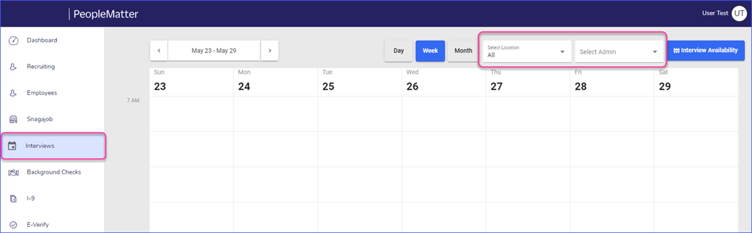
Task: Switch calendar to Week view
Action: [431, 51]
